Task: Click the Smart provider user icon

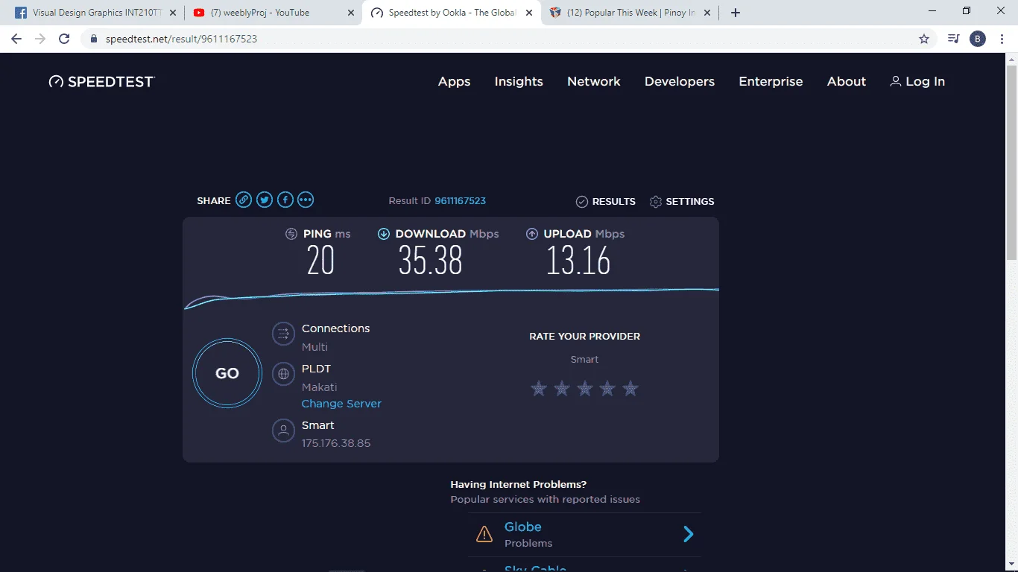Action: [283, 430]
